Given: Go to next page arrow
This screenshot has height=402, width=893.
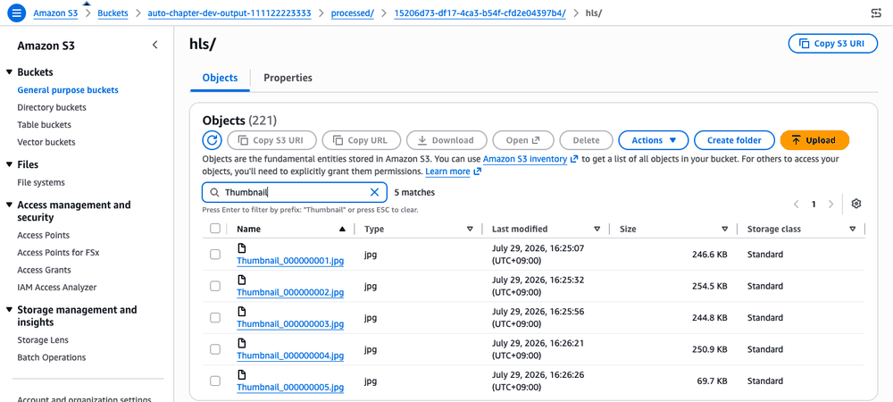Looking at the screenshot, I should 830,204.
